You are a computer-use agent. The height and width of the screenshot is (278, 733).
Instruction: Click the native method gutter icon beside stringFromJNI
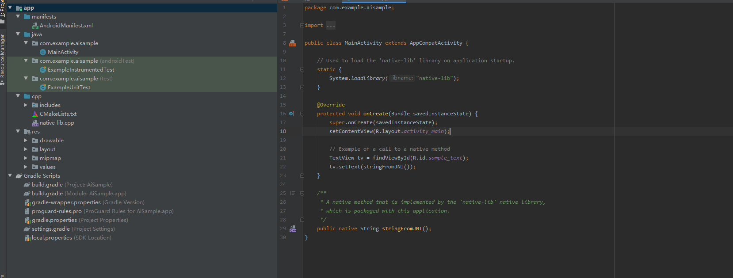[x=293, y=228]
